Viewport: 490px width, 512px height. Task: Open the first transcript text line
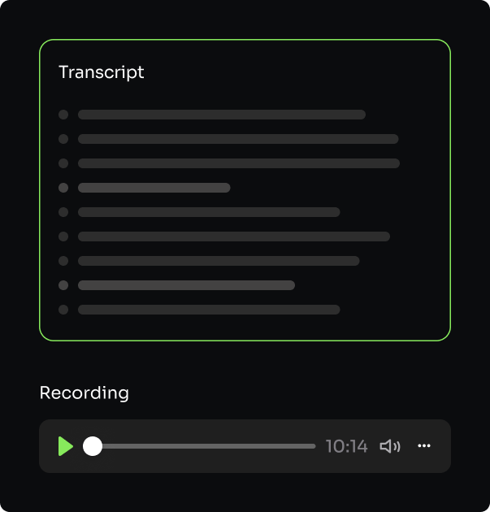[x=222, y=115]
